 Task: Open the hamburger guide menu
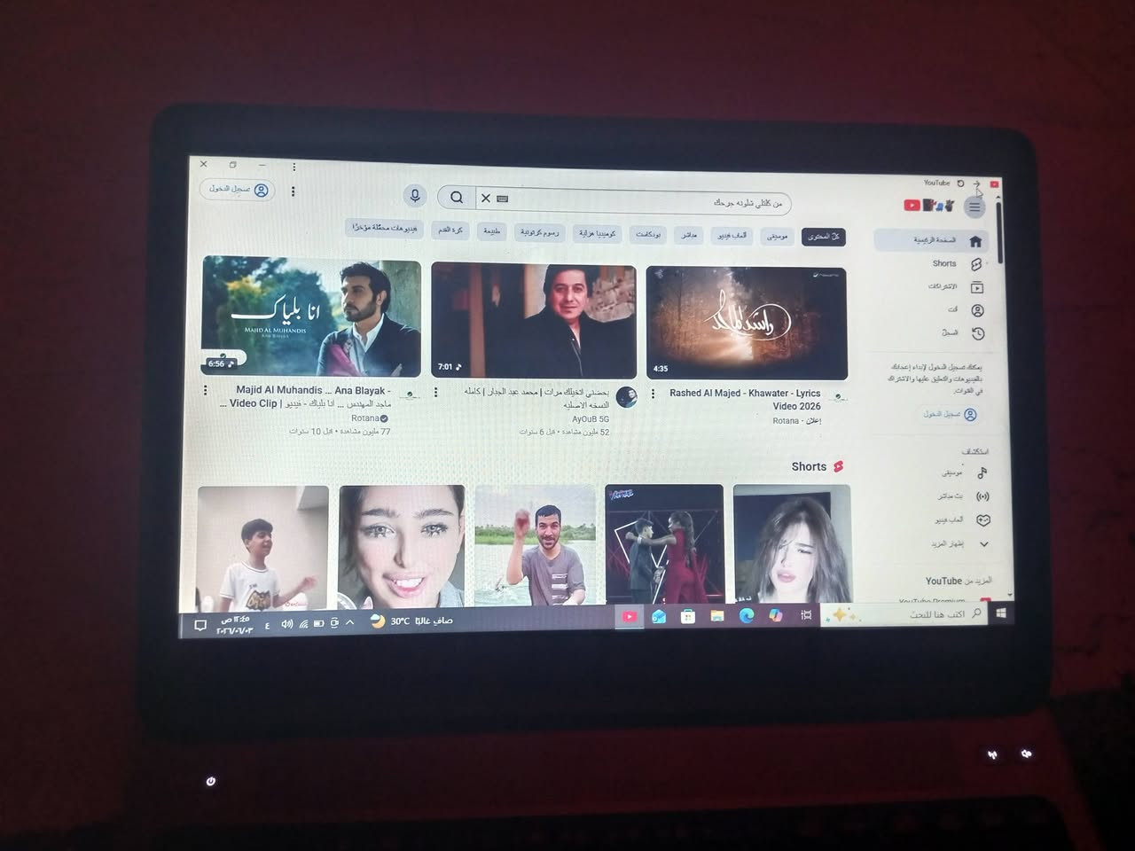[975, 207]
